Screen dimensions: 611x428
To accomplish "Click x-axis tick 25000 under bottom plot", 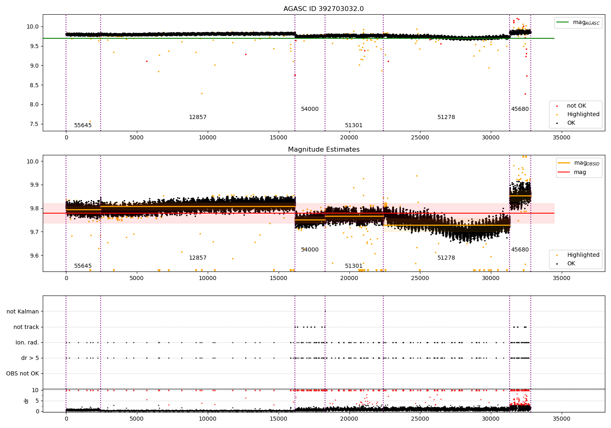I will [x=420, y=419].
